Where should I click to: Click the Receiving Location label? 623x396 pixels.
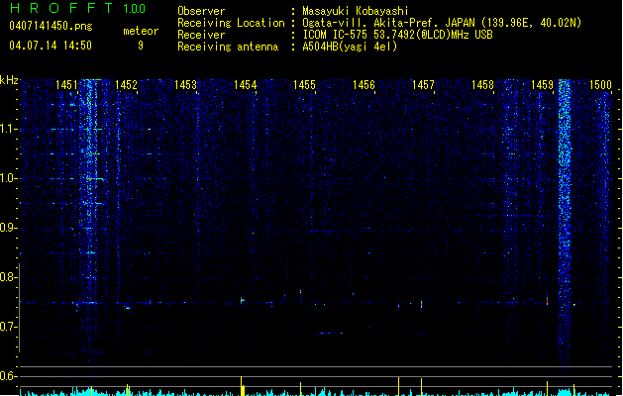[x=231, y=23]
